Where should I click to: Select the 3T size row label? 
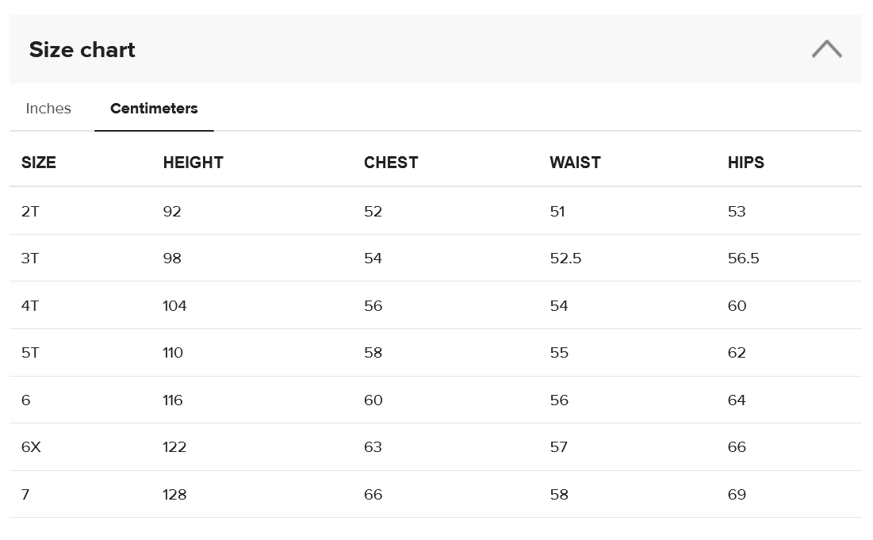(x=30, y=259)
